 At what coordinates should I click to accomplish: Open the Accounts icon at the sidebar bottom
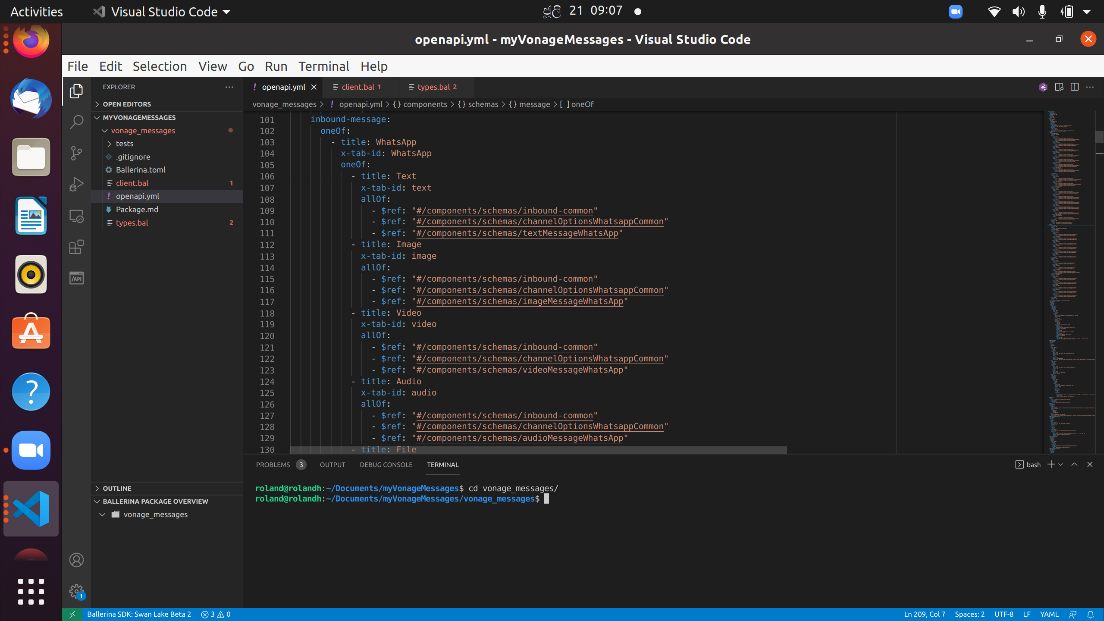pyautogui.click(x=76, y=559)
